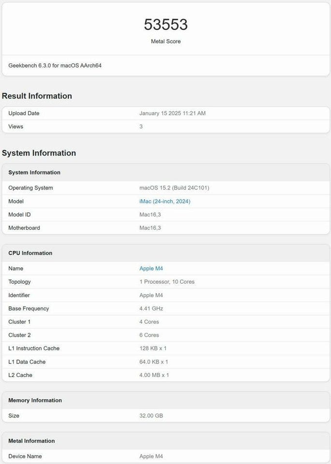
Task: Click the Identifier label
Action: (19, 295)
